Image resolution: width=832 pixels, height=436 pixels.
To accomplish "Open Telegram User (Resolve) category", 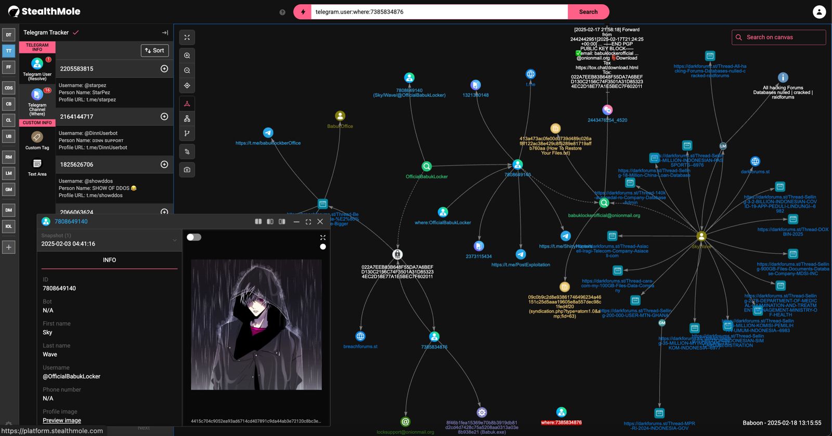I will click(37, 69).
